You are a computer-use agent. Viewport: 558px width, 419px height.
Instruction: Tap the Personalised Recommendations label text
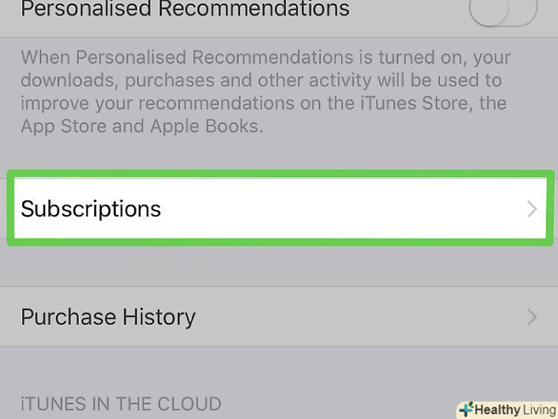point(185,9)
